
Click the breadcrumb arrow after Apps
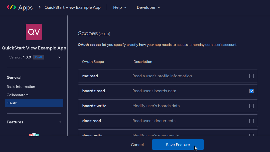pos(40,7)
